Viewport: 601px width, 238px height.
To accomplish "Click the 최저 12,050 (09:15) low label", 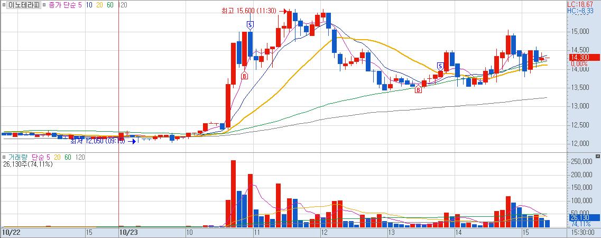I will [x=97, y=141].
